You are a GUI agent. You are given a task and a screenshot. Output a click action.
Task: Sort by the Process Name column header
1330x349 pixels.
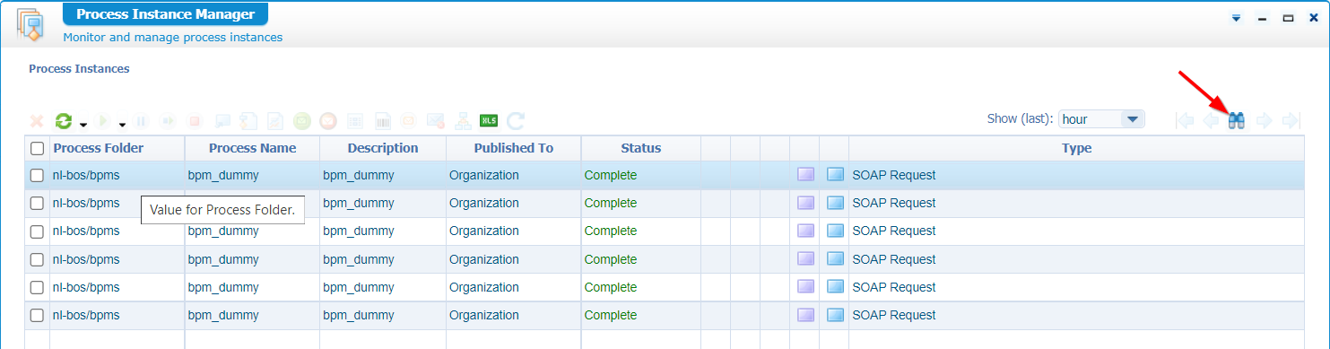tap(252, 148)
